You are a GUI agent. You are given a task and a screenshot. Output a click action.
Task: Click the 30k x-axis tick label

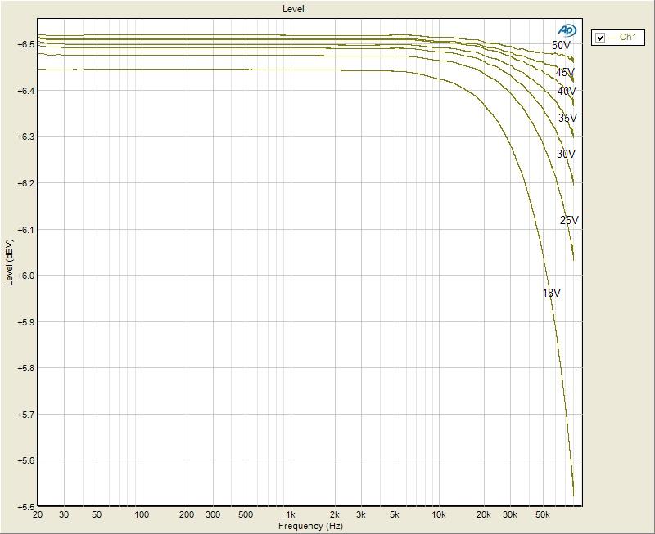tap(510, 515)
